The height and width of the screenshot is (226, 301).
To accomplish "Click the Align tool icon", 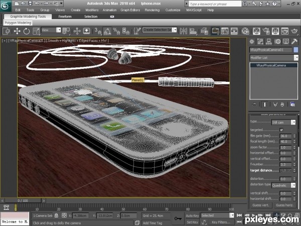I will pyautogui.click(x=193, y=31).
